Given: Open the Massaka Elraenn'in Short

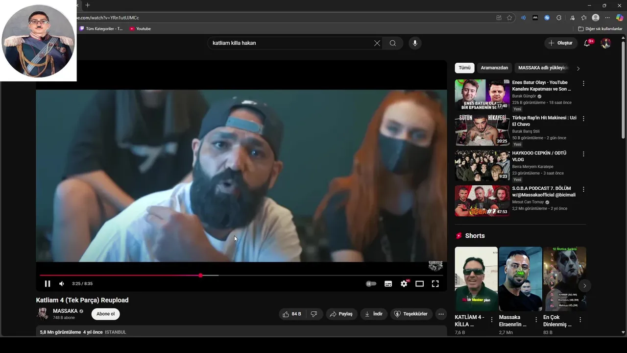Looking at the screenshot, I should (x=520, y=278).
